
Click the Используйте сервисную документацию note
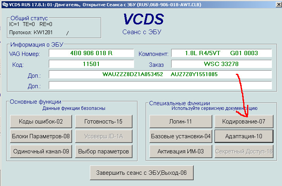(214, 108)
